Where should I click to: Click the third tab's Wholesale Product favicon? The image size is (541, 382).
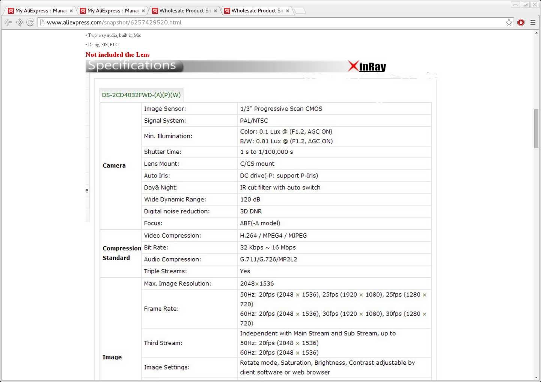pos(155,11)
